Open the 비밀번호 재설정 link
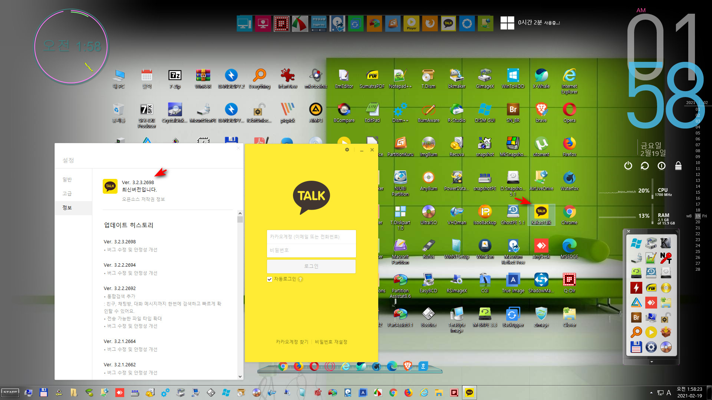Image resolution: width=712 pixels, height=400 pixels. coord(331,342)
